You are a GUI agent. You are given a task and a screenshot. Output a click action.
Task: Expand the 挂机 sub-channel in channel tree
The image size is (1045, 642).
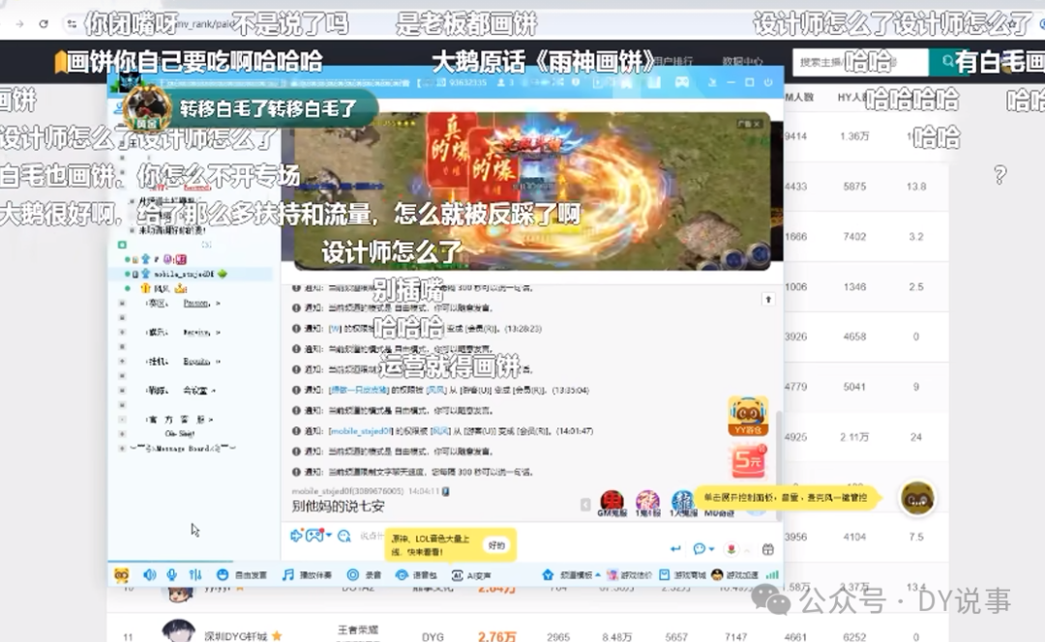click(x=122, y=361)
